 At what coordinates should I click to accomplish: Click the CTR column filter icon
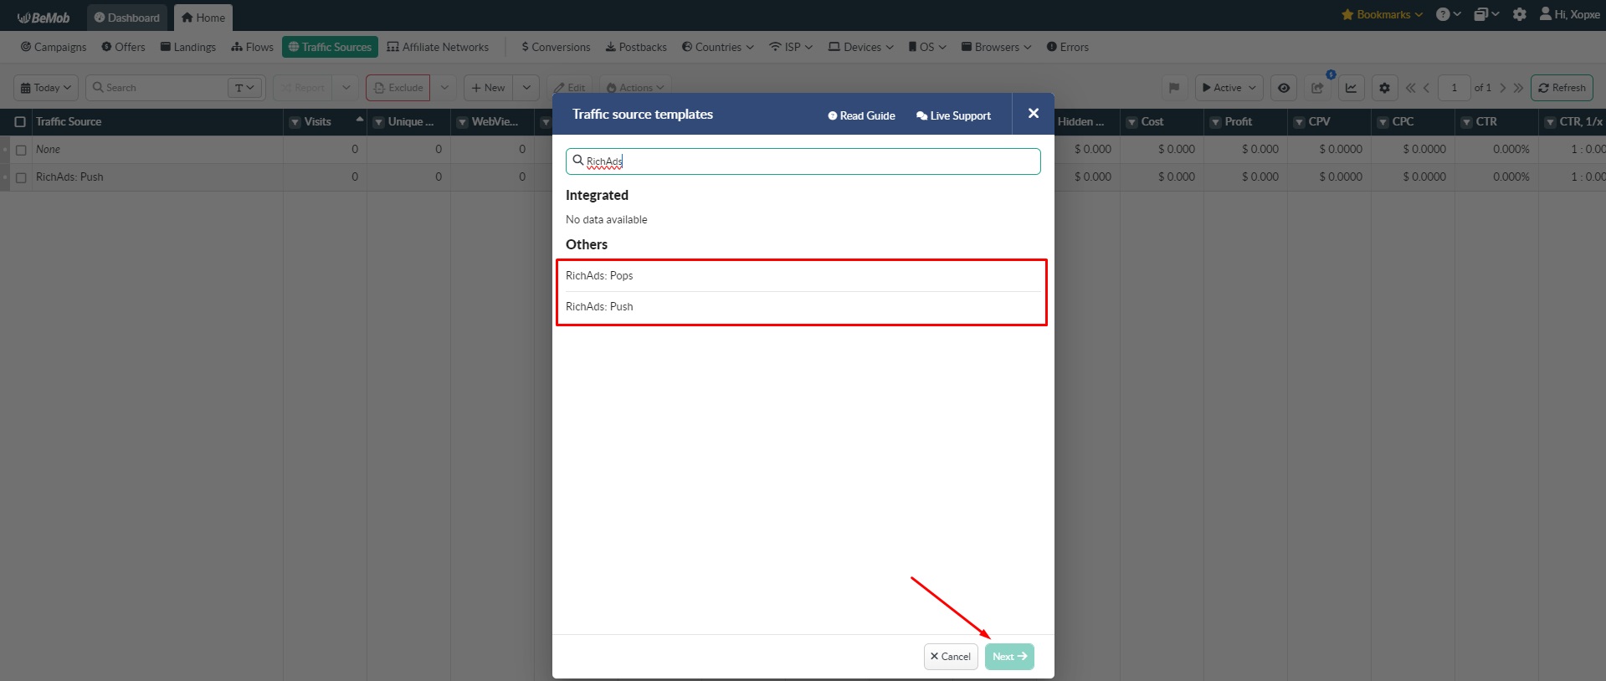tap(1466, 122)
